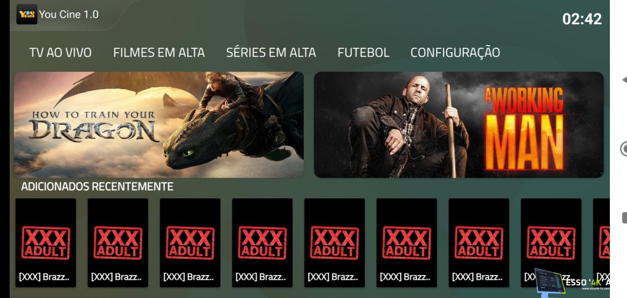This screenshot has height=298, width=627.
Task: Click the You Cine app logo icon
Action: 27,14
